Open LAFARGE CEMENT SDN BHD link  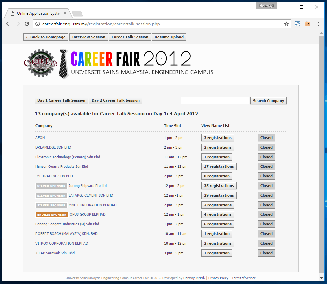pyautogui.click(x=91, y=195)
